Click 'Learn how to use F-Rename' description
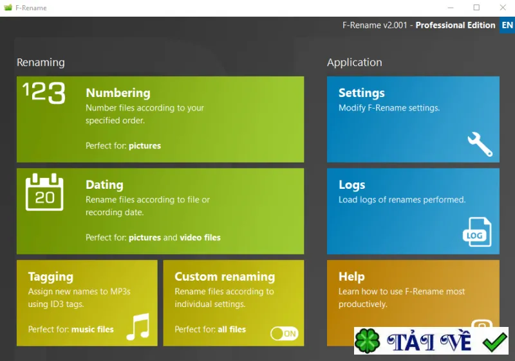This screenshot has height=361, width=515. click(402, 298)
